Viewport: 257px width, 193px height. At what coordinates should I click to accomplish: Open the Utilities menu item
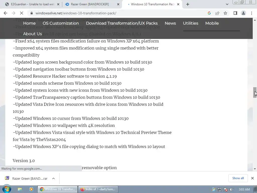click(190, 23)
